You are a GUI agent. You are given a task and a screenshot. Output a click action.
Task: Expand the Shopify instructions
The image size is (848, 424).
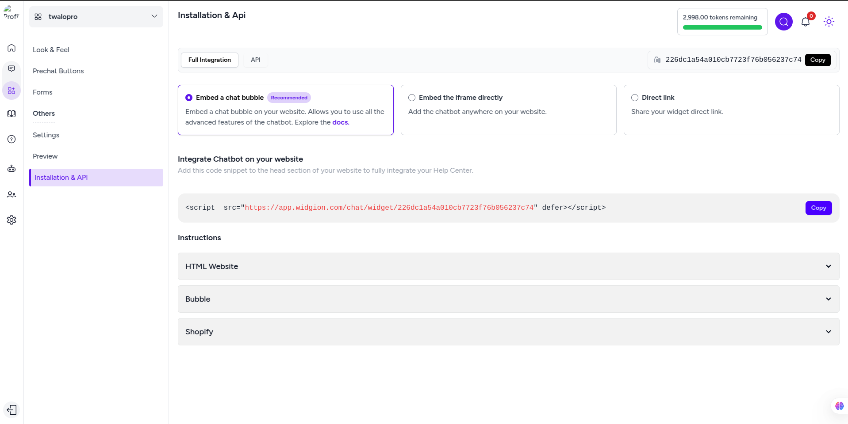coord(509,332)
